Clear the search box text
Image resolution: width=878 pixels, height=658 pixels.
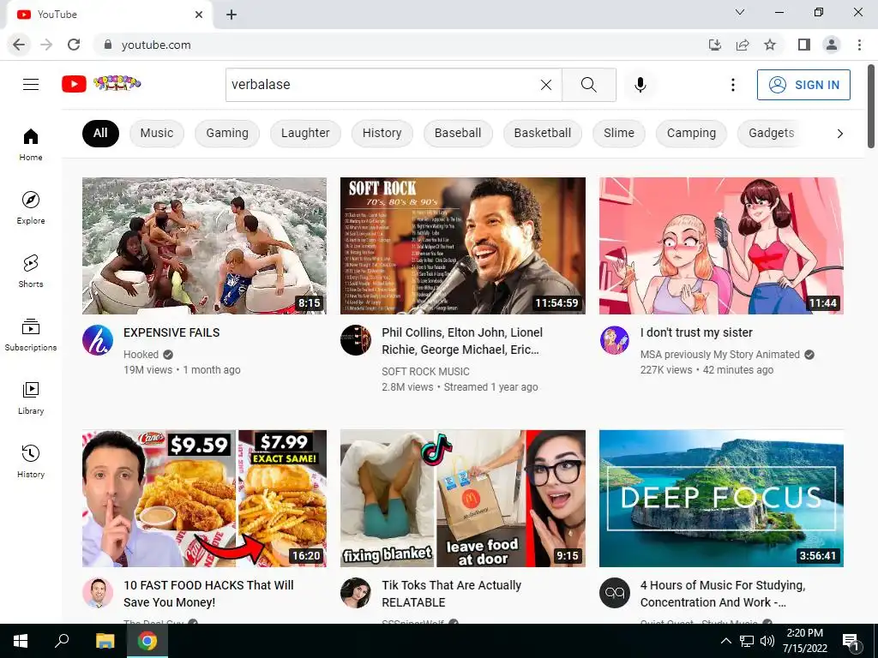(546, 85)
